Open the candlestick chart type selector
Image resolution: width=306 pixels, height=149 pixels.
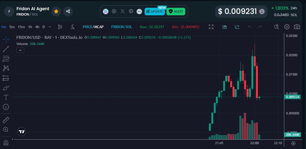click(x=60, y=27)
